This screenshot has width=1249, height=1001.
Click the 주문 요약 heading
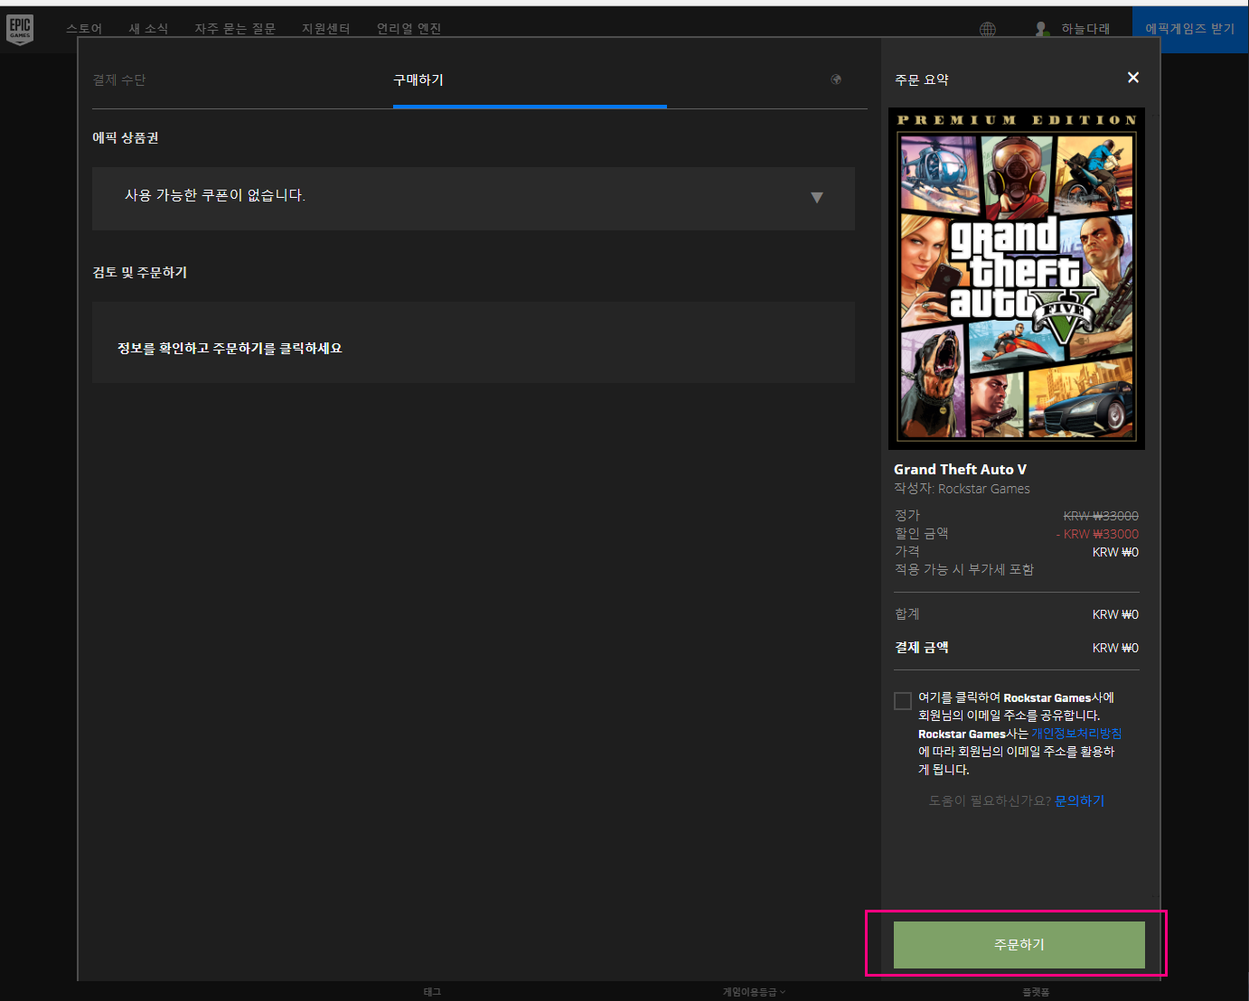click(922, 80)
